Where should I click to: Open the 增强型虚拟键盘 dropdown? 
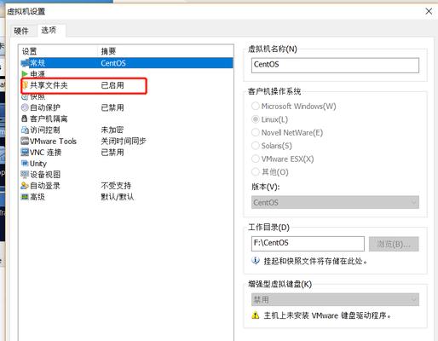pyautogui.click(x=335, y=299)
